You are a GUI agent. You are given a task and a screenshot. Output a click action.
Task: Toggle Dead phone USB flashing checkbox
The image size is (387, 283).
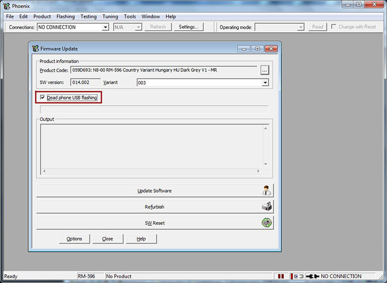click(x=43, y=97)
